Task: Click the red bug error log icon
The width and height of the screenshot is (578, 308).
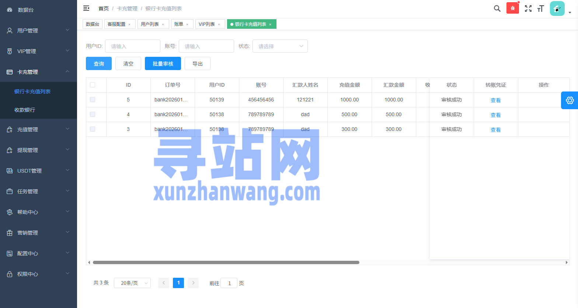Action: click(x=512, y=8)
